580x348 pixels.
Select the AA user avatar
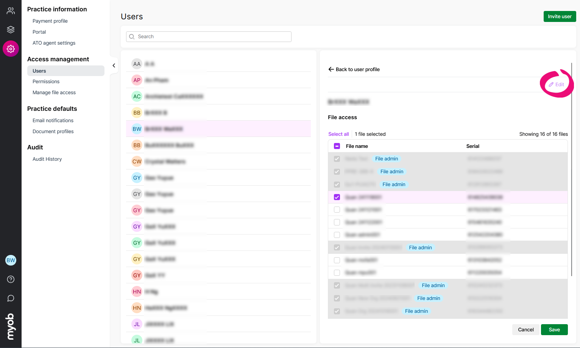pos(137,64)
